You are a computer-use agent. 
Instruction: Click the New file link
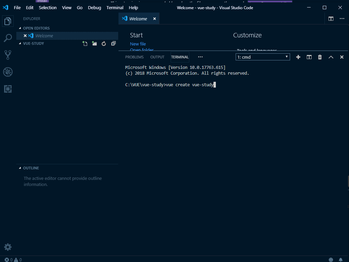click(138, 44)
